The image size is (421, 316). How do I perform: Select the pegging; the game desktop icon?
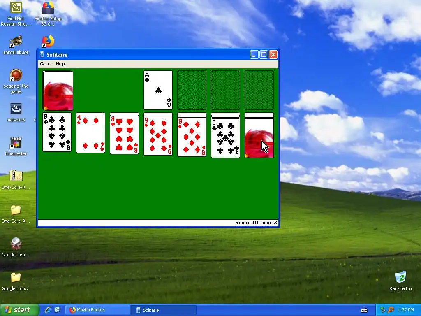16,81
